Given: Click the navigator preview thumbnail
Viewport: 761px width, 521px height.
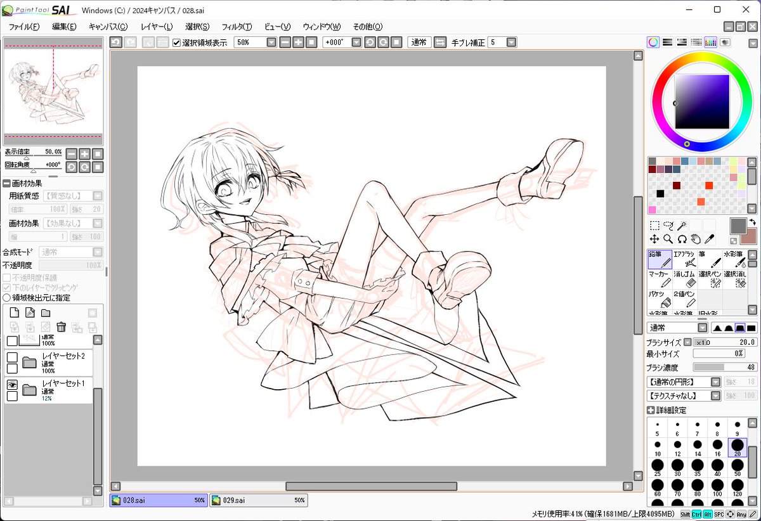Looking at the screenshot, I should tap(53, 91).
